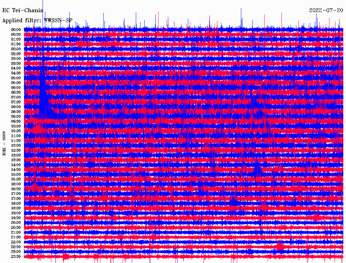This screenshot has height=263, width=346.
Task: Select the 18:30 time label
Action: point(16,208)
